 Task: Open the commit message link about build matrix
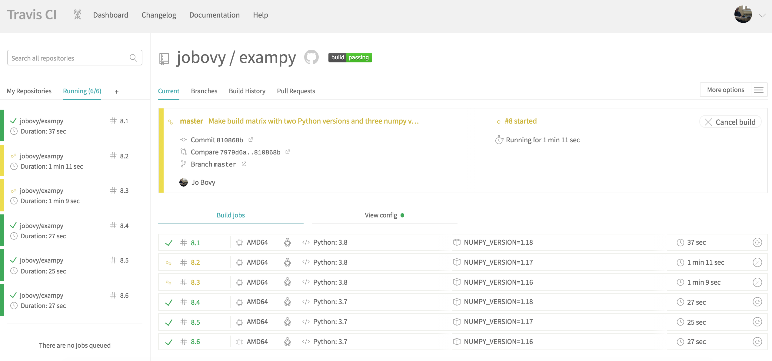[x=314, y=121]
